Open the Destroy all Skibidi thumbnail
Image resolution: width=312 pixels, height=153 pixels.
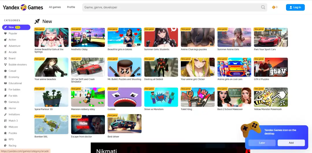[x=161, y=67]
